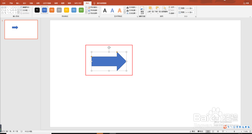
Task: Select the triangle shape in gallery
Action: (x=5, y=10)
